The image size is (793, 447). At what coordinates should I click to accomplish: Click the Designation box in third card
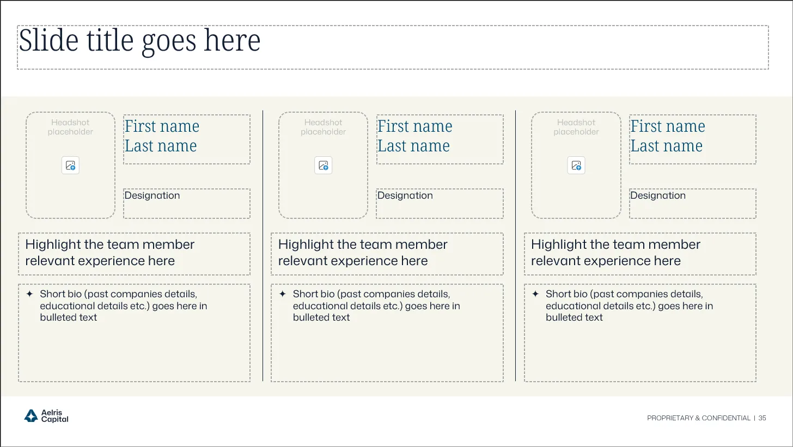click(693, 204)
